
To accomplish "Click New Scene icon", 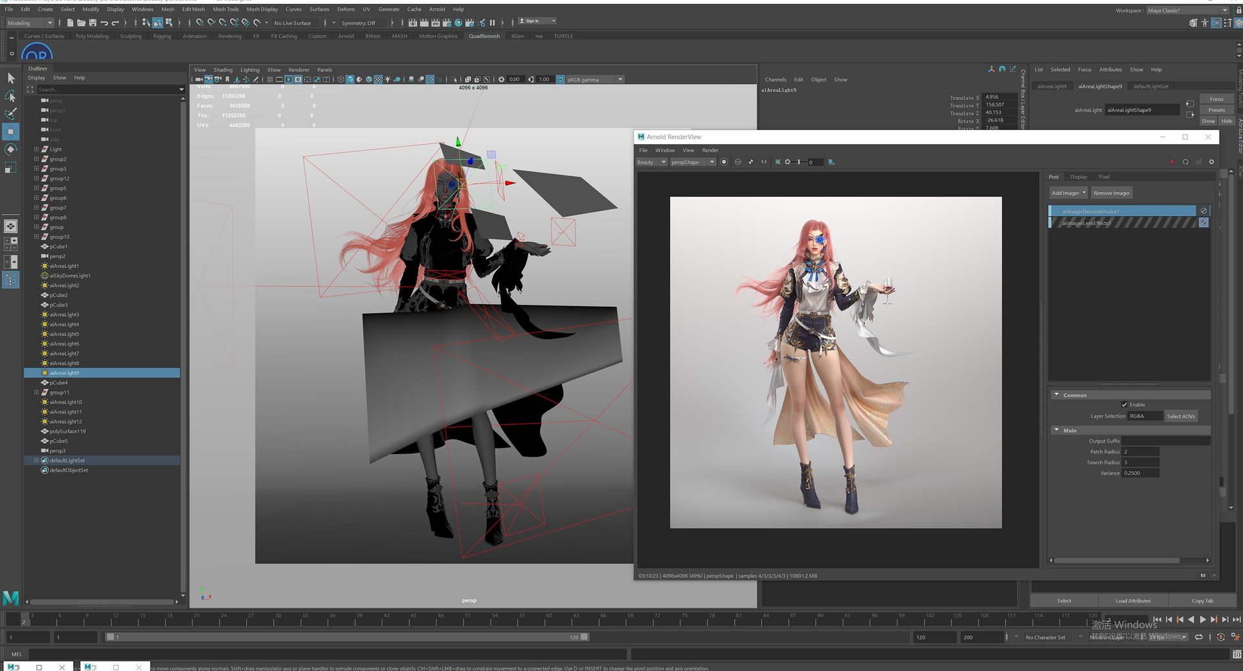I will (70, 23).
